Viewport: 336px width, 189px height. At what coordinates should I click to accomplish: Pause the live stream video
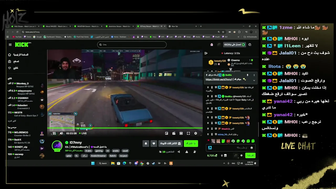click(54, 133)
